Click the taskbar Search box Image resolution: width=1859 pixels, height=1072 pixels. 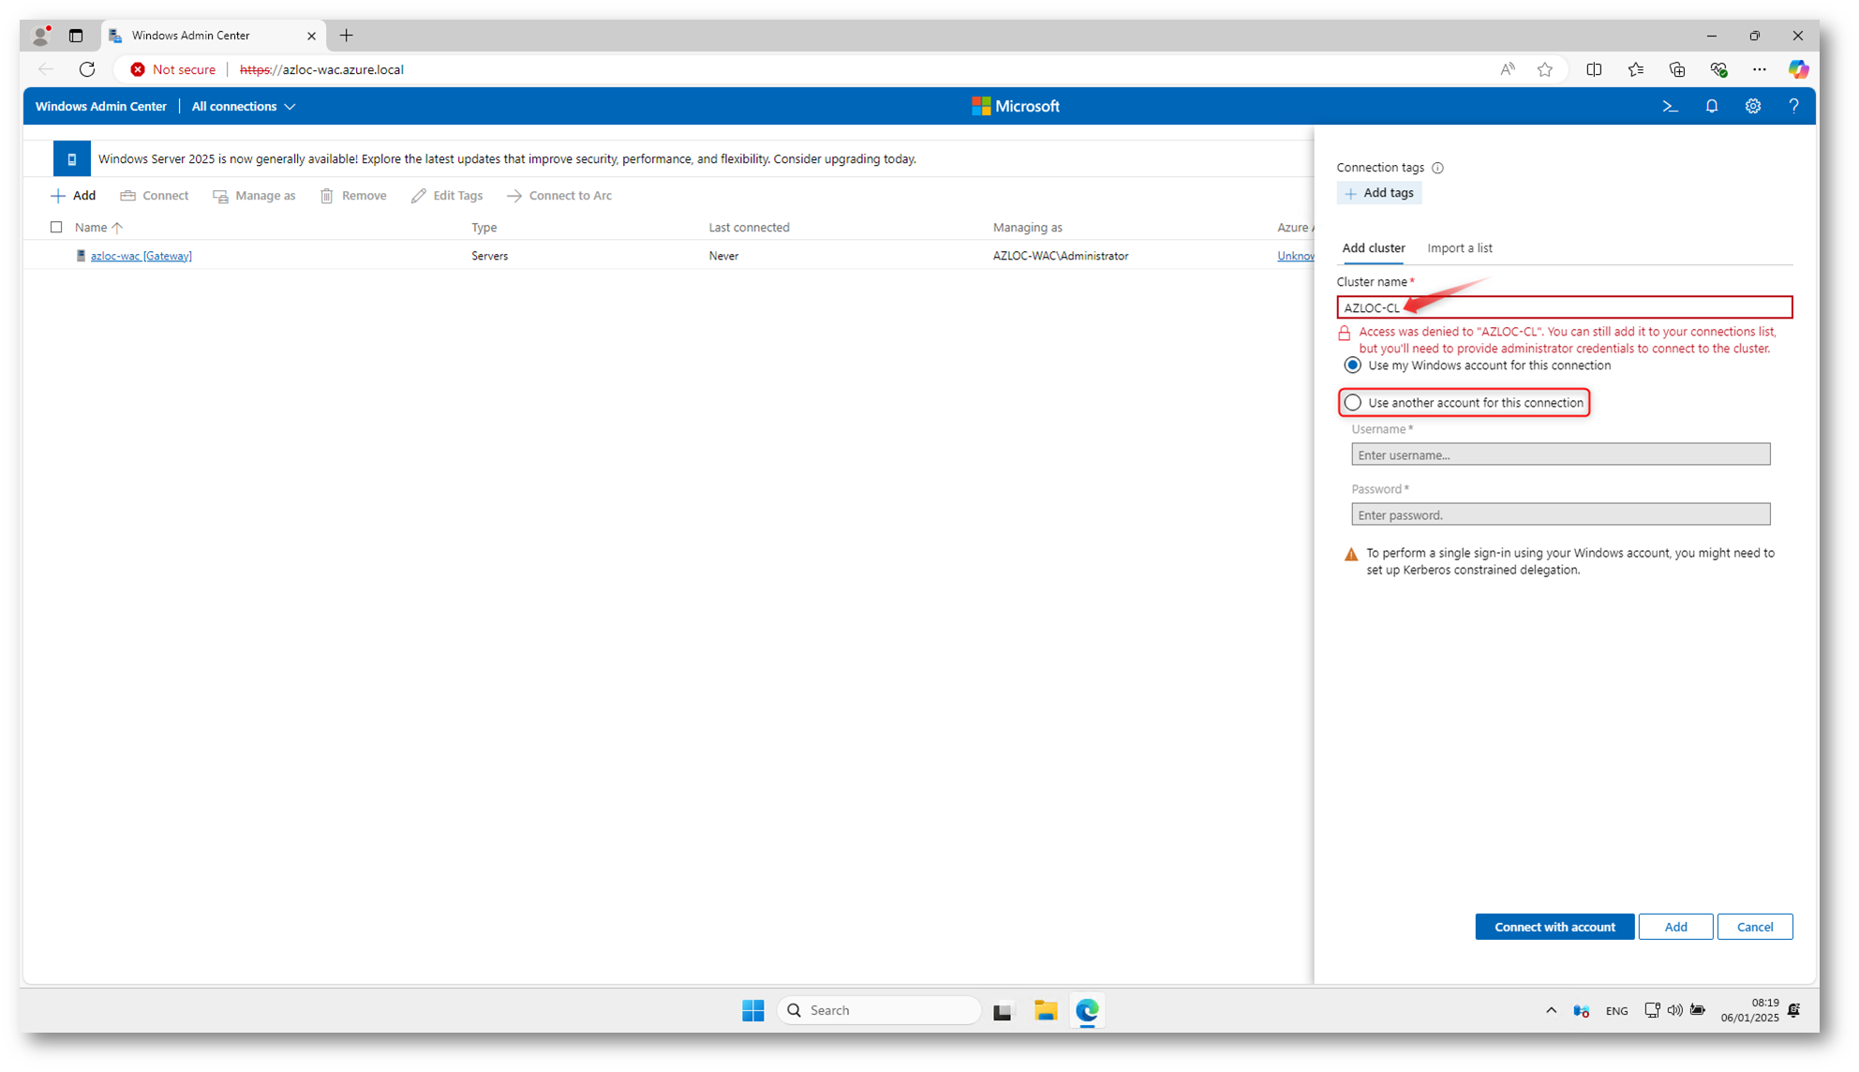(x=878, y=1010)
